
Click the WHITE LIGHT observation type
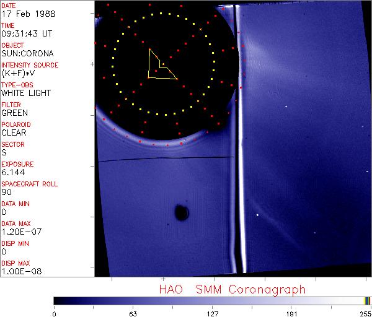26,93
